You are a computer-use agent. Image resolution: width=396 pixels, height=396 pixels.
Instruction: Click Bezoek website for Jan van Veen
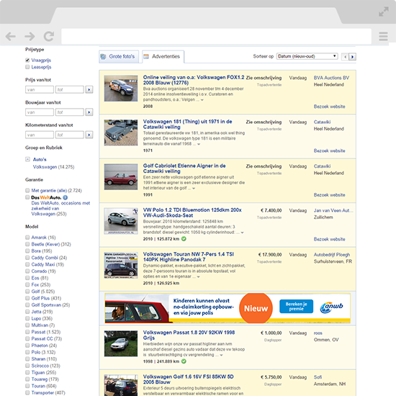(329, 239)
